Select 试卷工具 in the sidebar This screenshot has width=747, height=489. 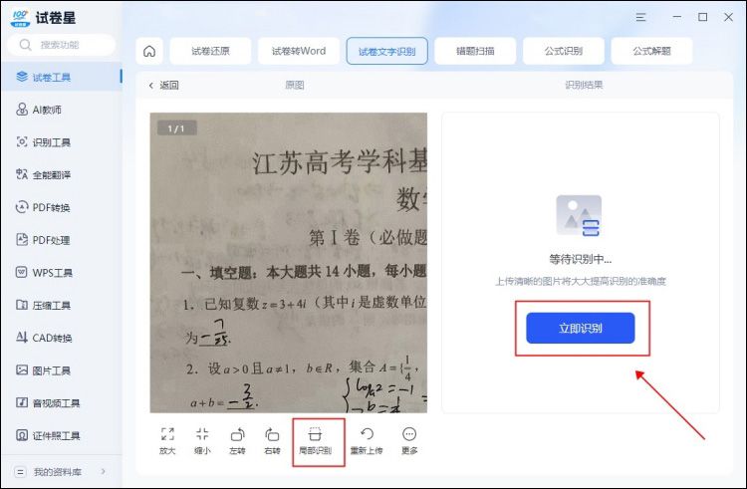(62, 77)
